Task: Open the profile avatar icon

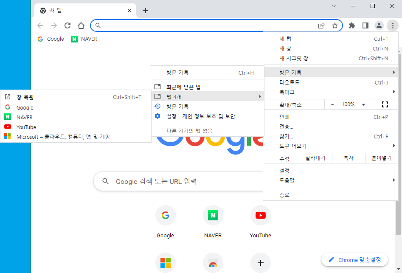Action: 379,25
